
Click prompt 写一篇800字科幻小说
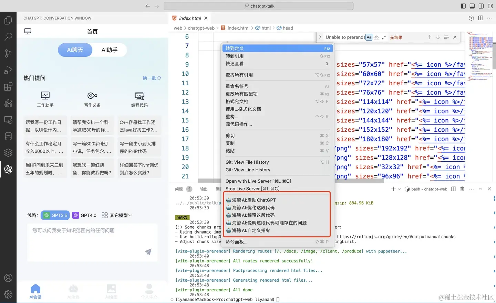[x=92, y=147]
